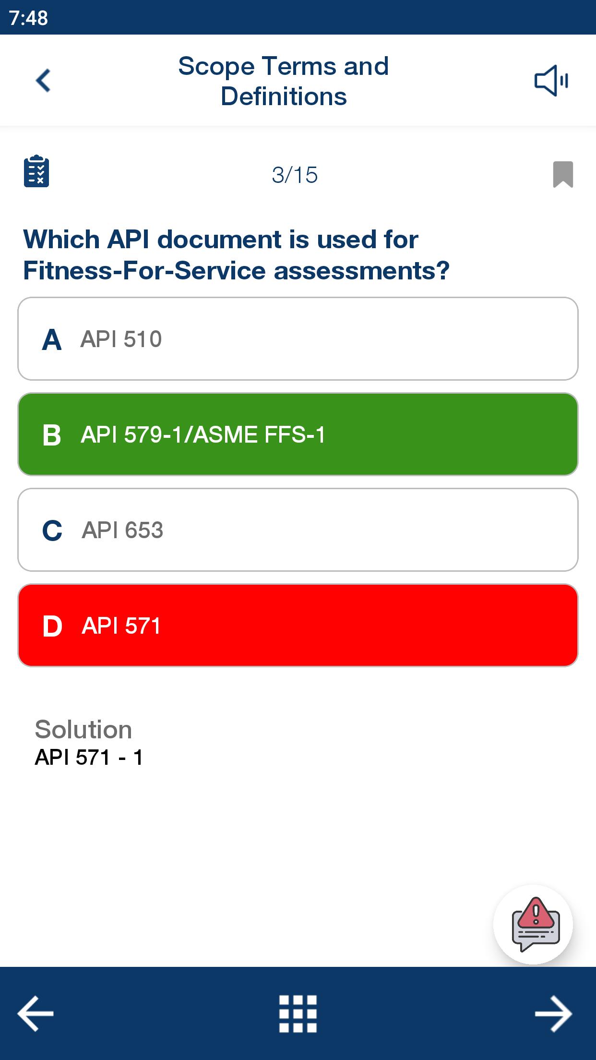Select answer A API 510
The width and height of the screenshot is (596, 1060).
coord(298,339)
